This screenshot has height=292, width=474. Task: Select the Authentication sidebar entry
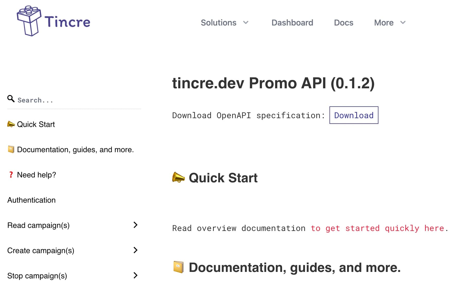point(31,200)
